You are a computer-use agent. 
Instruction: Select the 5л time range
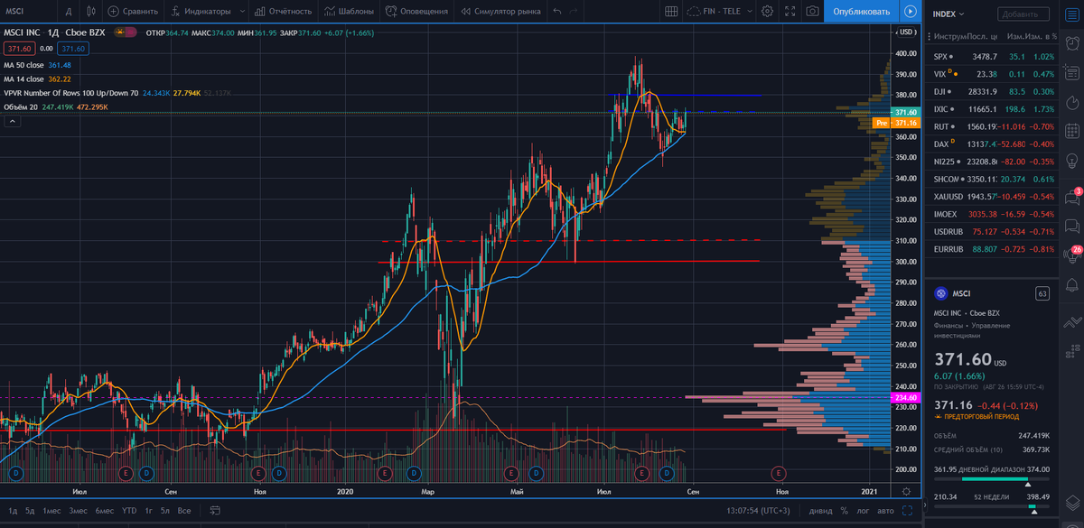click(164, 511)
